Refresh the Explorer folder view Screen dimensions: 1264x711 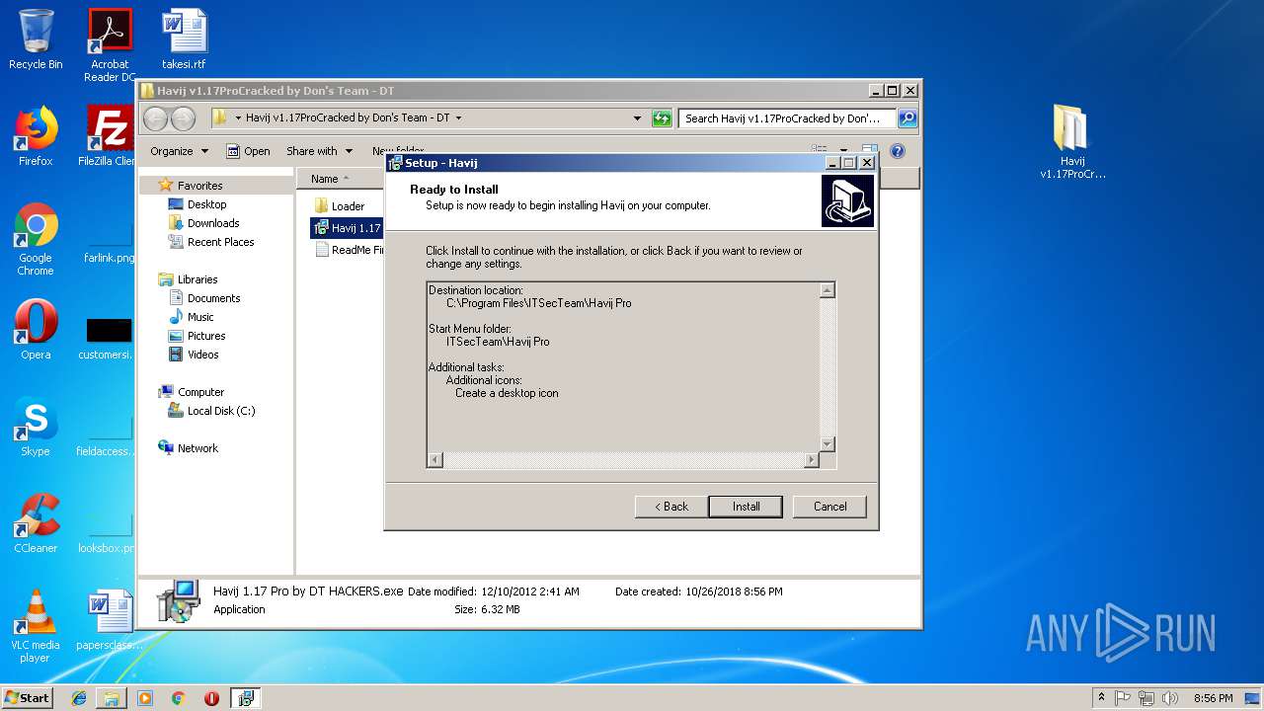coord(662,118)
